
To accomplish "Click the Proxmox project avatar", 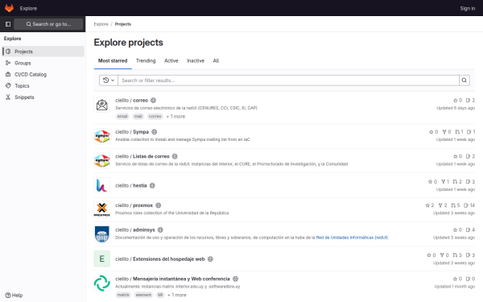I will 102,209.
